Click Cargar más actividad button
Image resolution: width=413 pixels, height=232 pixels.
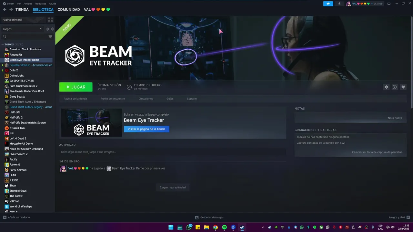(173, 187)
